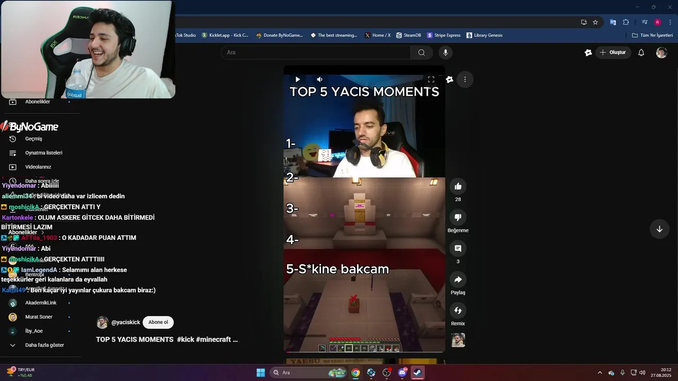The height and width of the screenshot is (381, 678).
Task: Subscribe with the Abone ol button
Action: tap(158, 322)
